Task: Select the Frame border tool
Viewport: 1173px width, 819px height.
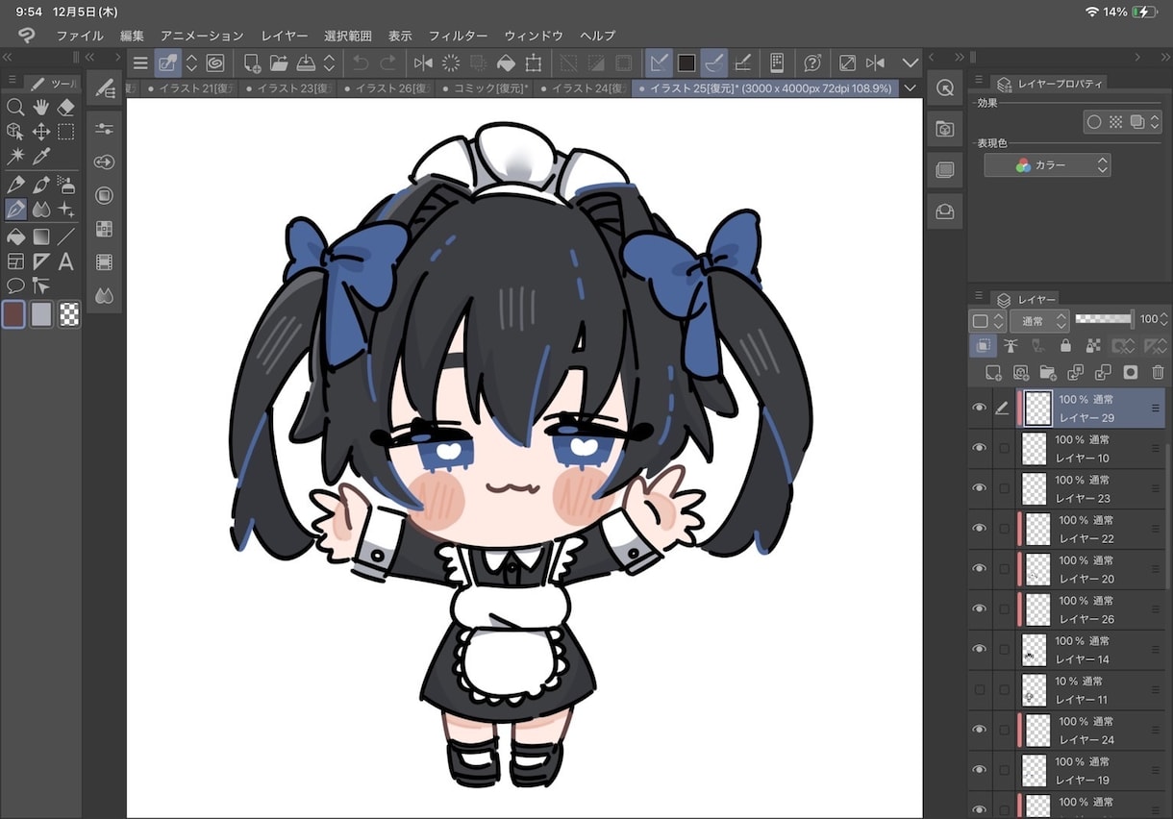Action: click(x=15, y=261)
